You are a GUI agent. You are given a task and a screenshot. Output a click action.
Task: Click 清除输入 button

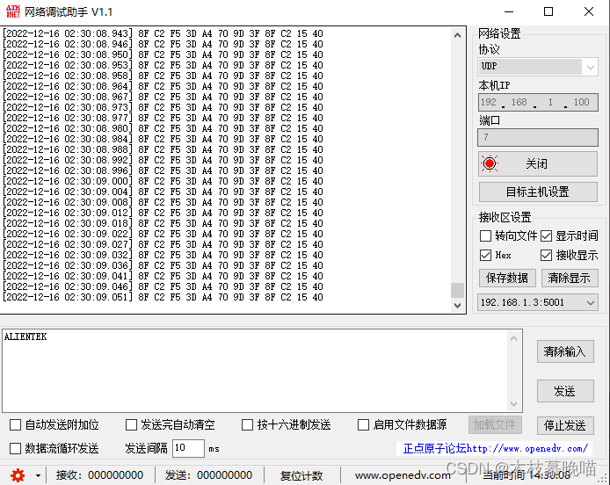(x=565, y=351)
